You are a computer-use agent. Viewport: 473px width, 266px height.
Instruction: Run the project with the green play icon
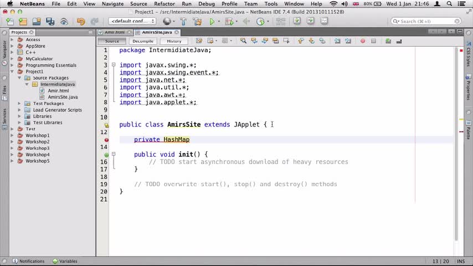pyautogui.click(x=212, y=22)
